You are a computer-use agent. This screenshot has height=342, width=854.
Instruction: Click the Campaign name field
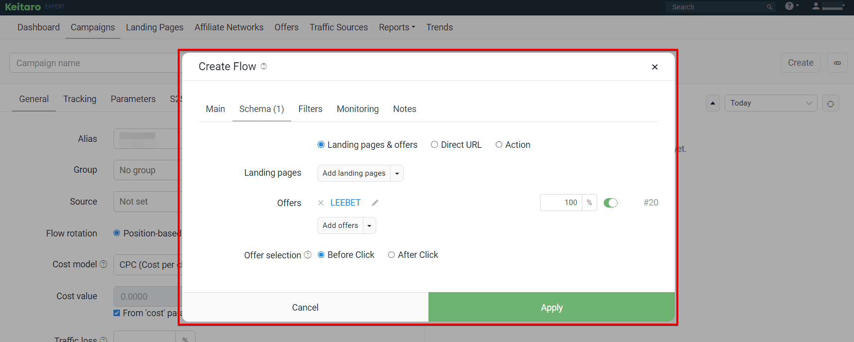(x=95, y=63)
